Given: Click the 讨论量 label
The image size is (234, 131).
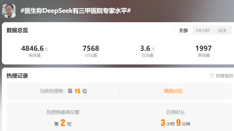Looking at the screenshot, I should [91, 55].
